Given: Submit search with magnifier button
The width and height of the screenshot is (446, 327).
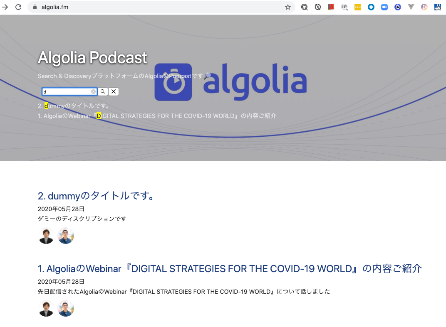Looking at the screenshot, I should (x=103, y=91).
